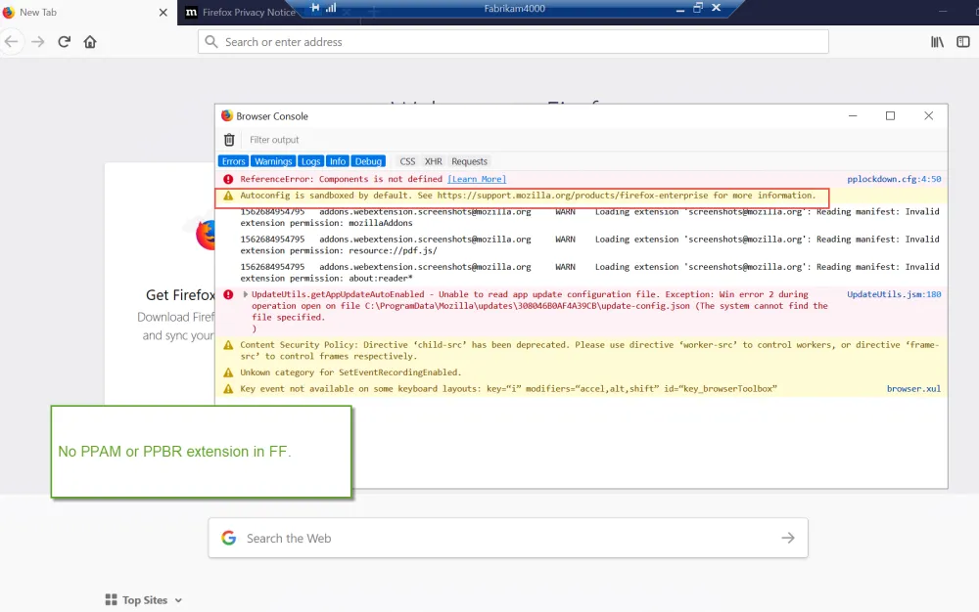Turn on the XHR filter
The height and width of the screenshot is (612, 979).
coord(433,161)
